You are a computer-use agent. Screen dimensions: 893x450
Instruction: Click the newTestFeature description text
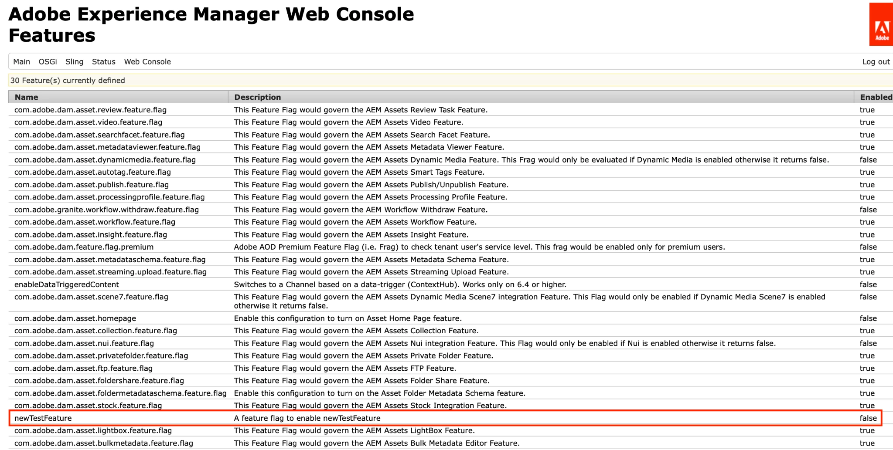[307, 418]
